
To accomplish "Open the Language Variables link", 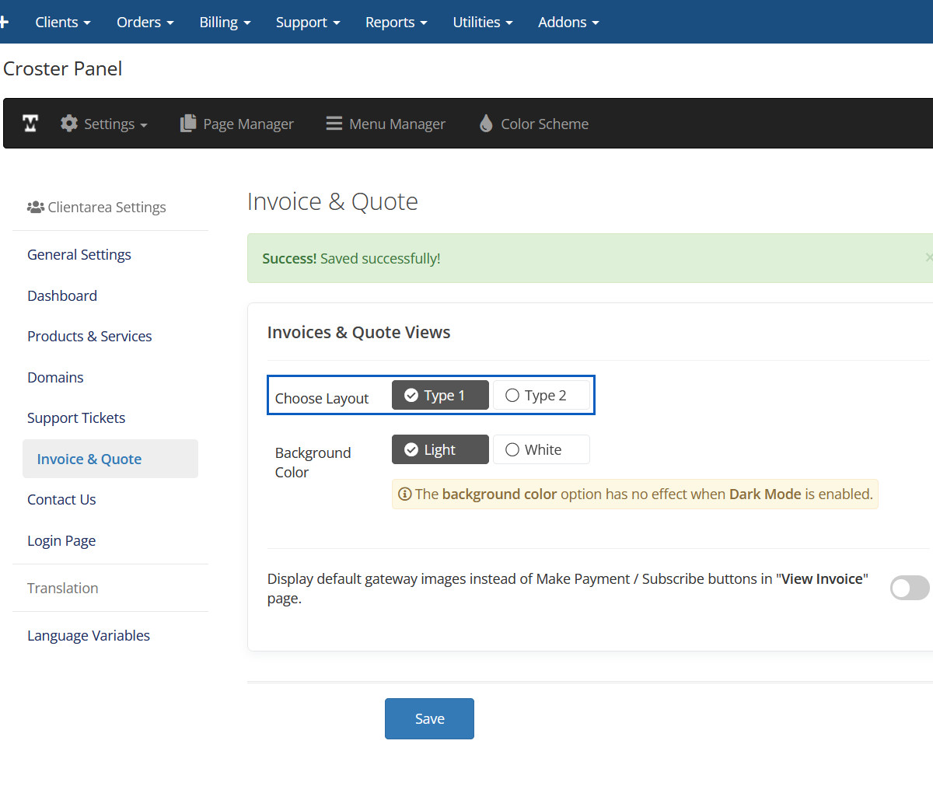I will coord(89,636).
